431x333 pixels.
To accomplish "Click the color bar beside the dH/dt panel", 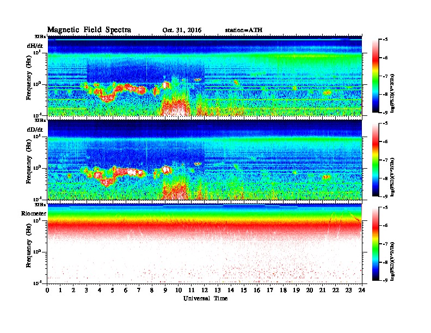I will click(375, 76).
